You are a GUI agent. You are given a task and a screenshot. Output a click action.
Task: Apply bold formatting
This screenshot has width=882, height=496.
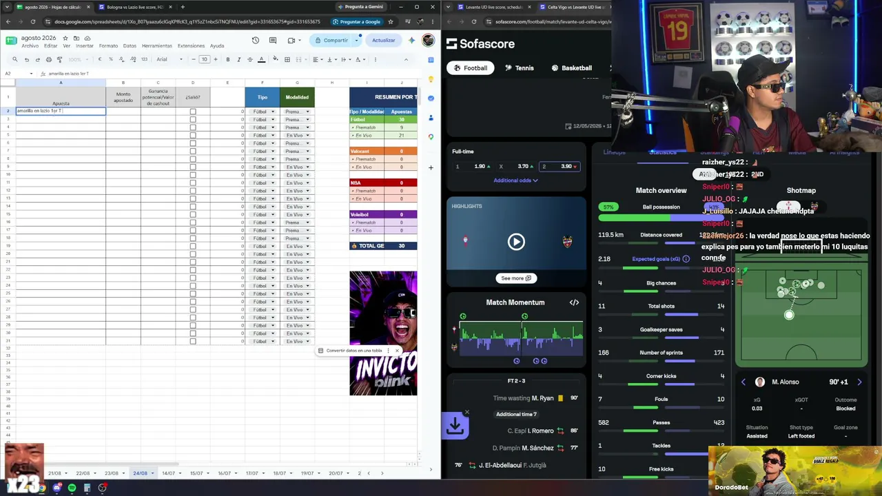(228, 59)
